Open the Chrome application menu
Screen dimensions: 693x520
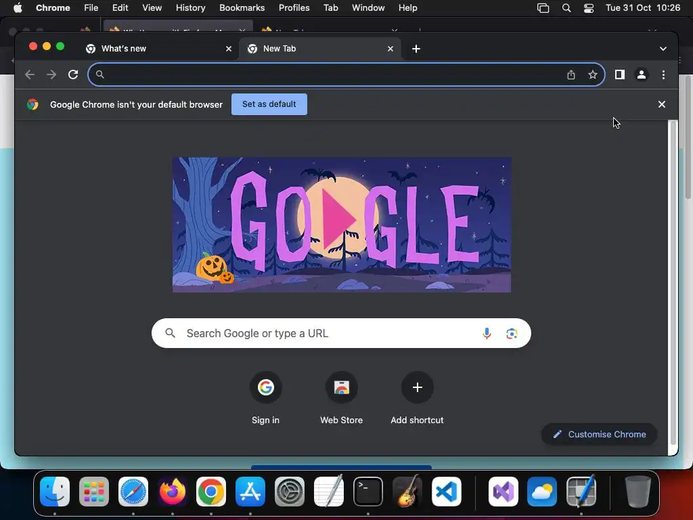coord(53,8)
